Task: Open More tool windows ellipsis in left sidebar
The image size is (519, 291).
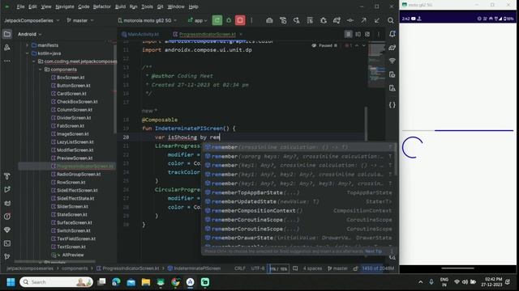Action: coord(7,61)
